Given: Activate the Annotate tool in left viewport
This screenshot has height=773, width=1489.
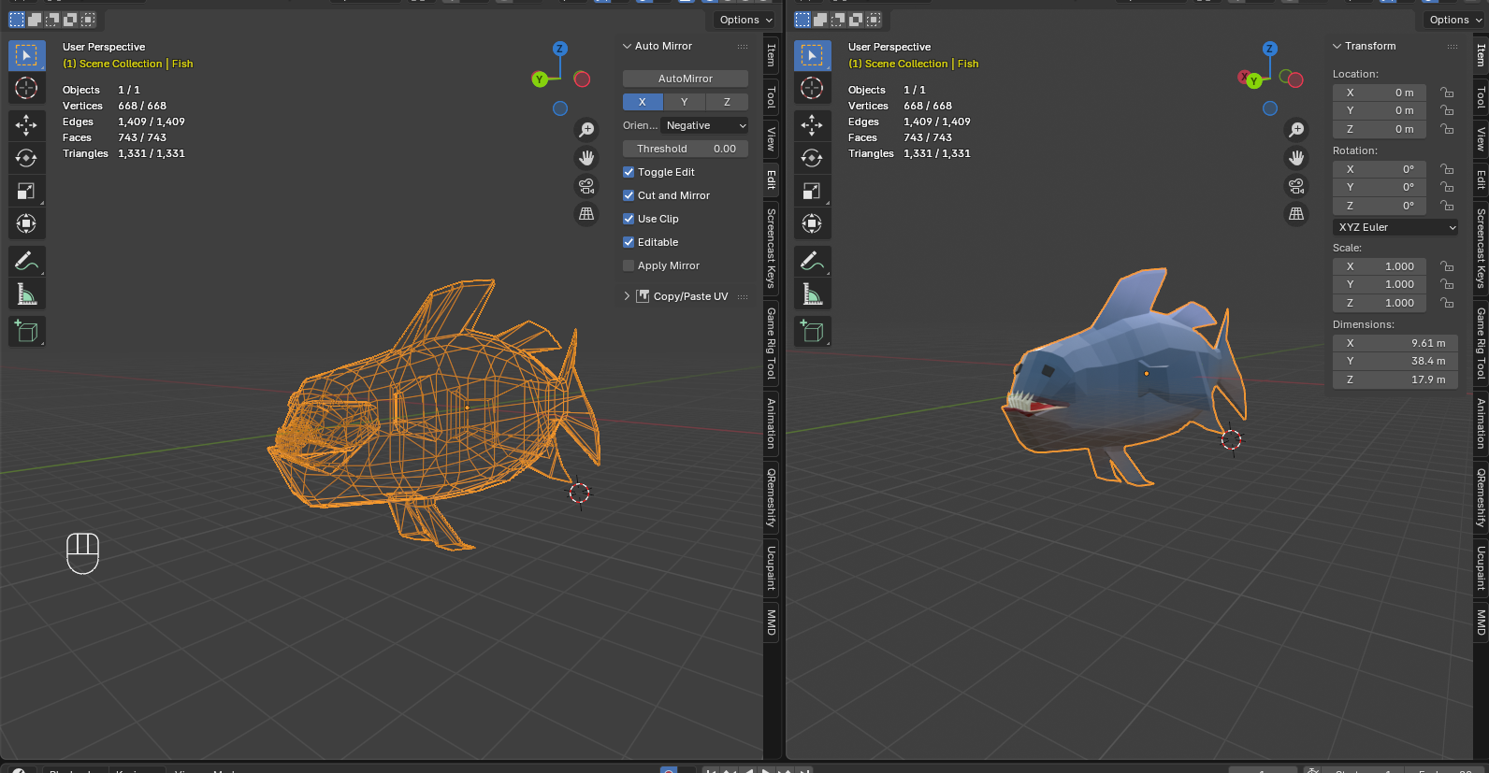Looking at the screenshot, I should pos(26,262).
